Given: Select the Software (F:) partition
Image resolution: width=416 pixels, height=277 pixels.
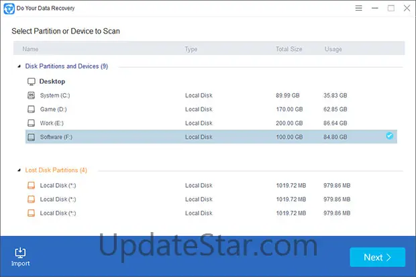Looking at the screenshot, I should (211, 137).
